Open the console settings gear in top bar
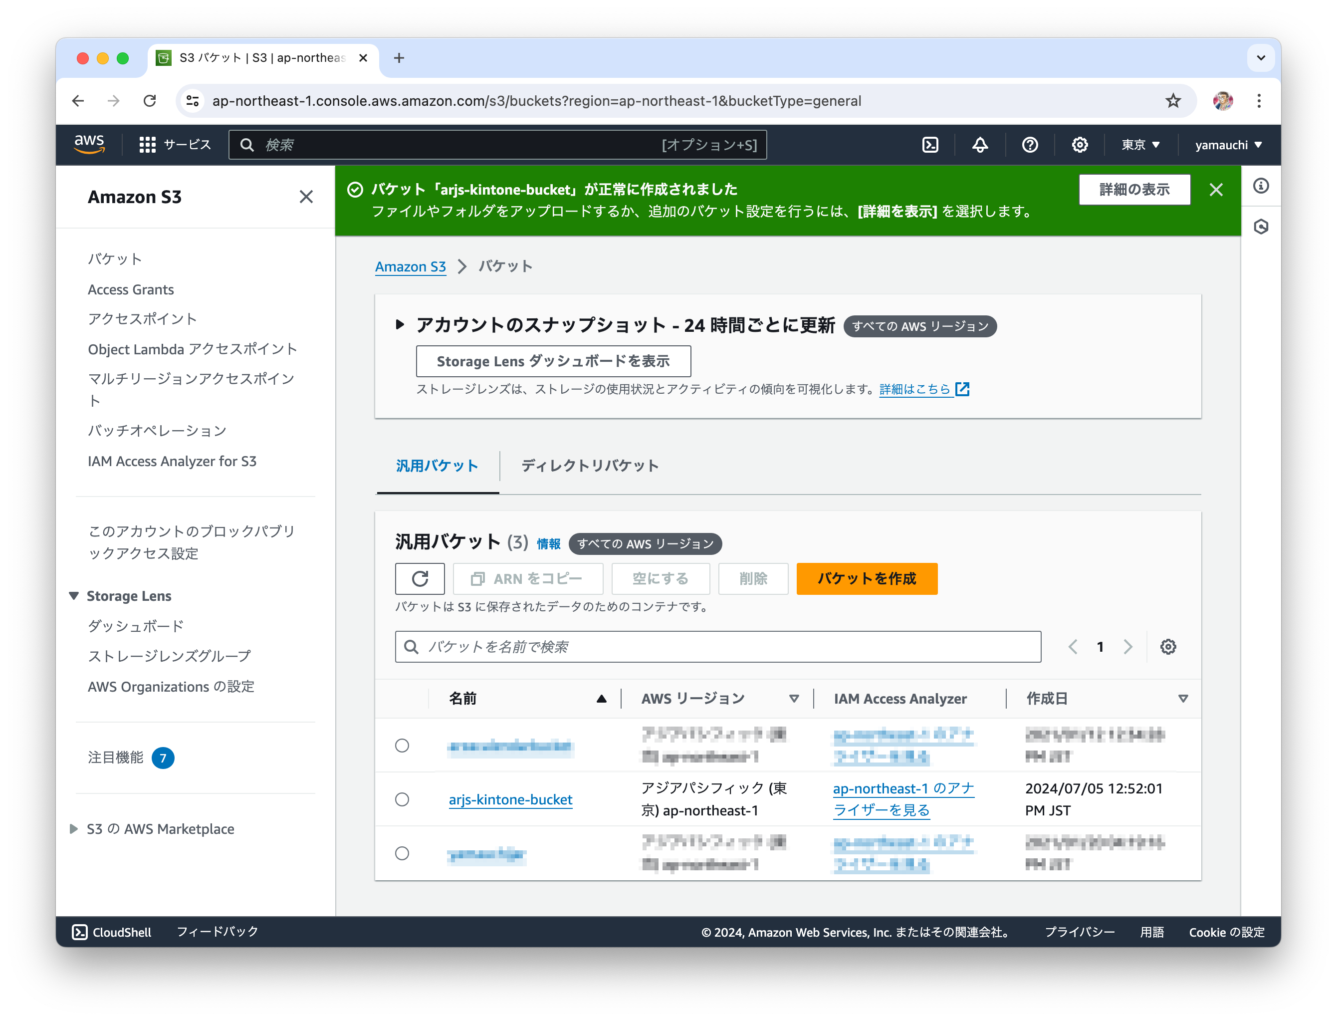The image size is (1337, 1021). tap(1079, 145)
